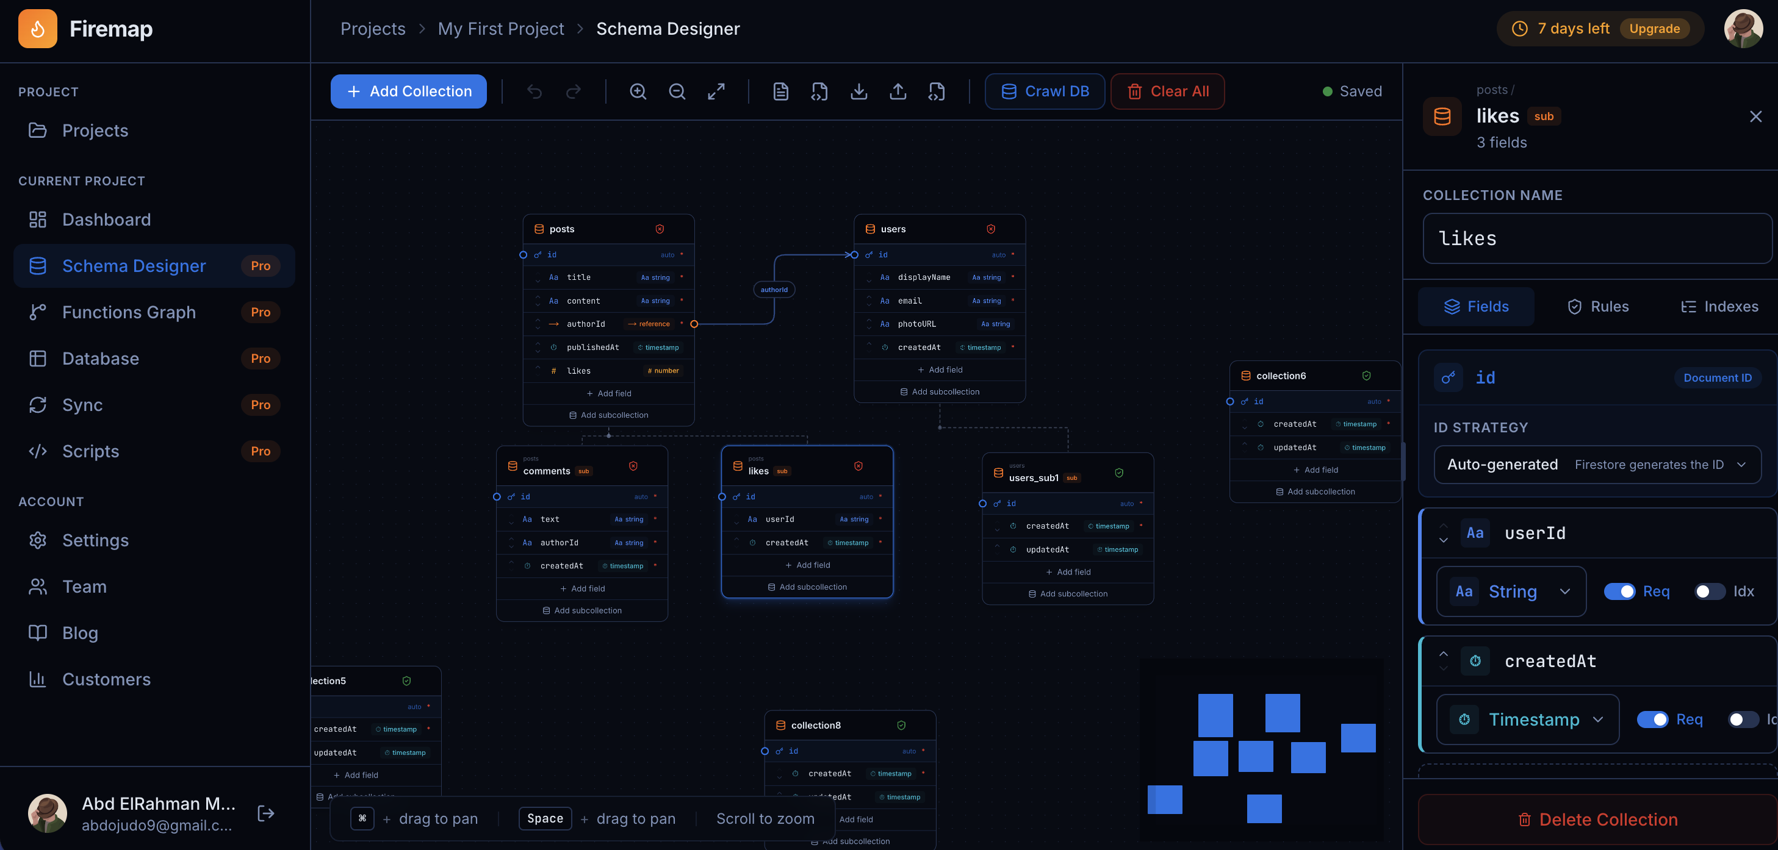This screenshot has width=1778, height=850.
Task: Click the import upload icon in toolbar
Action: 898,90
